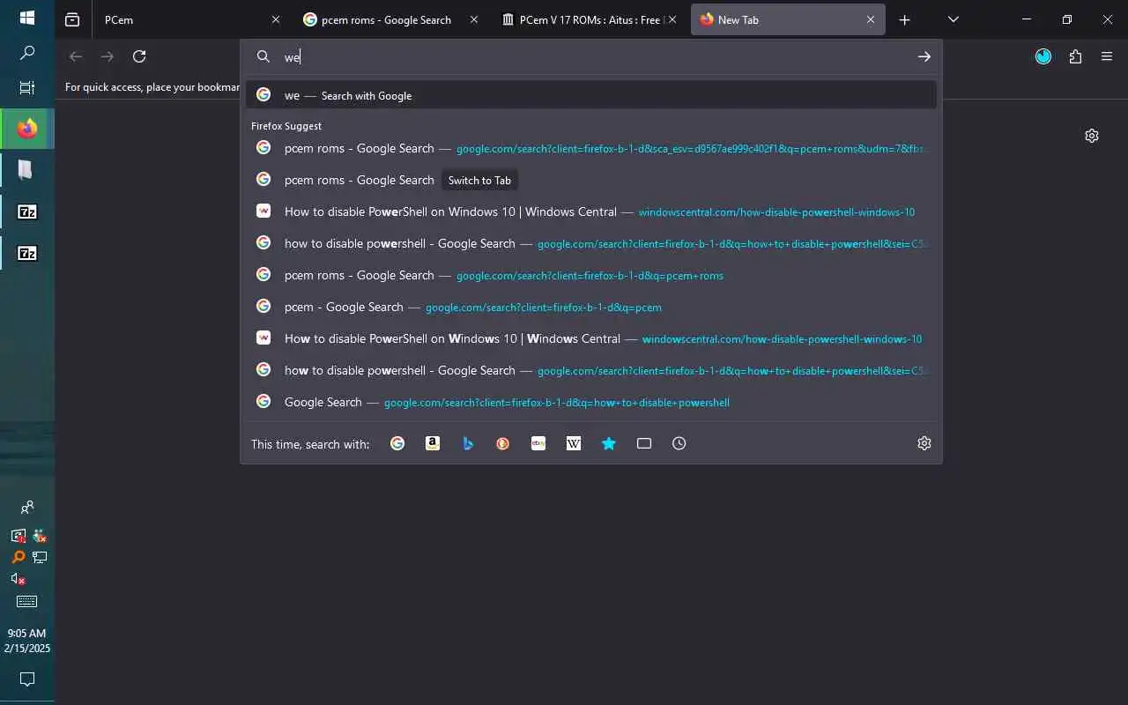This screenshot has width=1128, height=705.
Task: Open a new tab with plus button
Action: coord(904,19)
